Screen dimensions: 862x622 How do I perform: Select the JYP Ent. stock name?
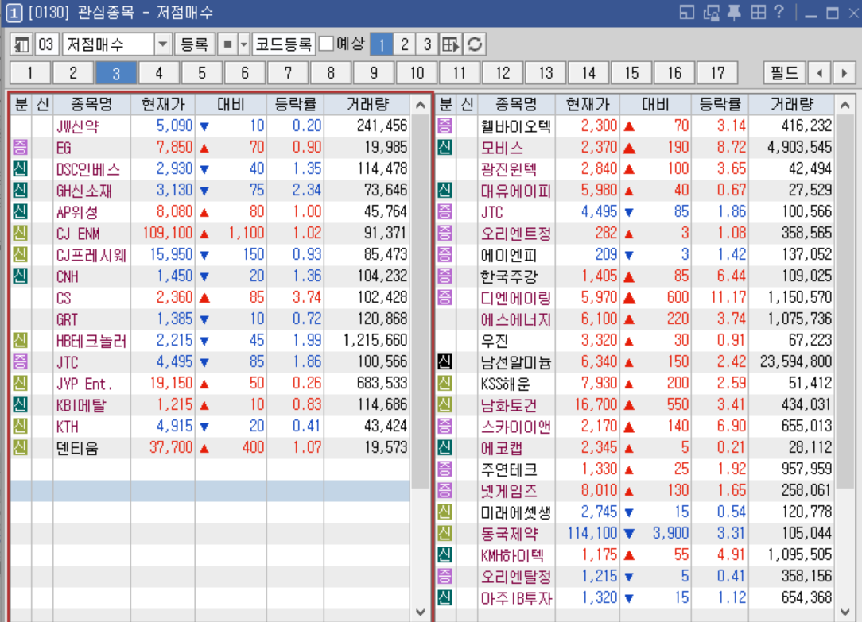click(x=84, y=383)
